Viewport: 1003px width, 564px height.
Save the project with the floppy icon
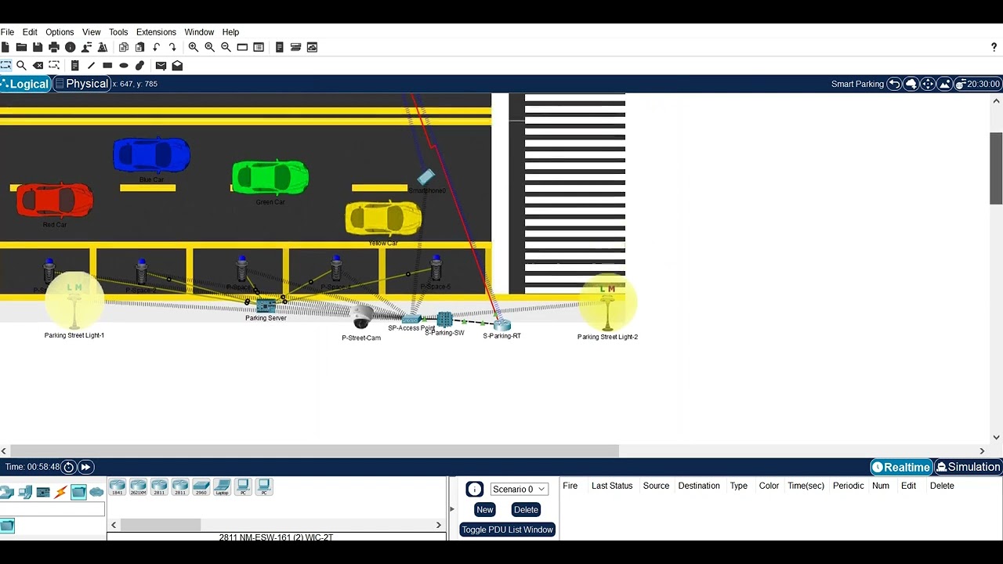[38, 47]
